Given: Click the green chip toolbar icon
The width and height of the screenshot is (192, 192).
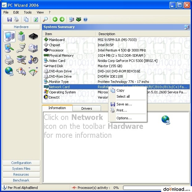Looking at the screenshot, I should click(79, 19).
